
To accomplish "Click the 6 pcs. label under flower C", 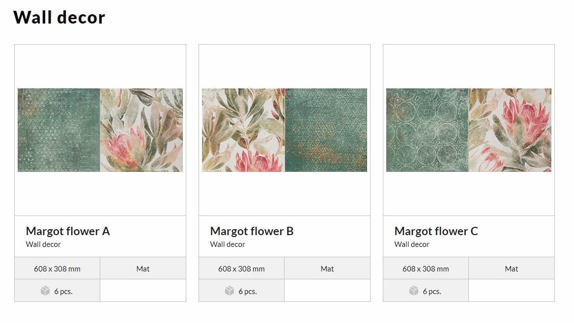I will (432, 292).
